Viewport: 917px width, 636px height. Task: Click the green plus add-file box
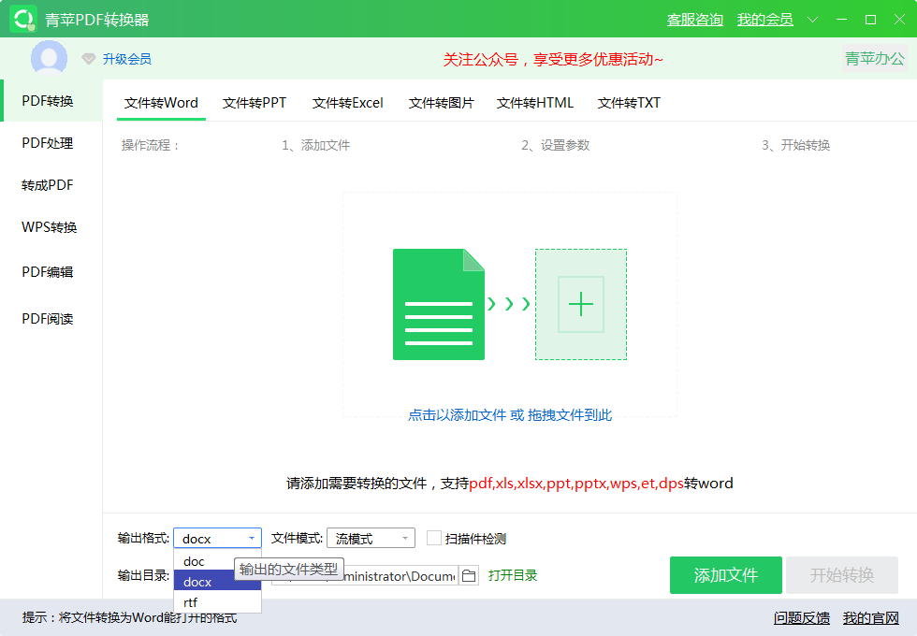[x=581, y=304]
